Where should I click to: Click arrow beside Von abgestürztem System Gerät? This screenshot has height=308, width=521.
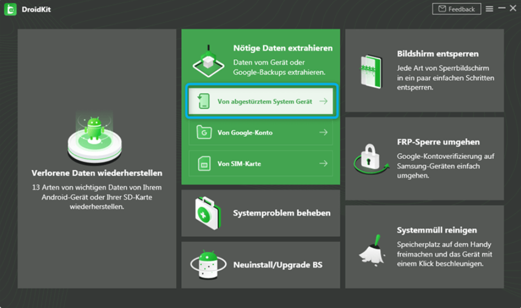(323, 101)
